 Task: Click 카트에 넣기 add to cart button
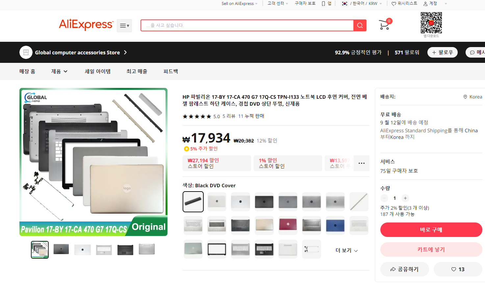click(x=431, y=249)
